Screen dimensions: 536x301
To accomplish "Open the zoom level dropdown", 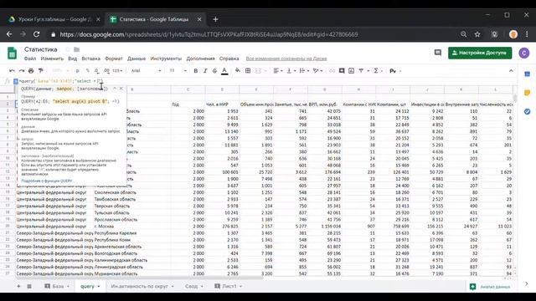I will [60, 70].
